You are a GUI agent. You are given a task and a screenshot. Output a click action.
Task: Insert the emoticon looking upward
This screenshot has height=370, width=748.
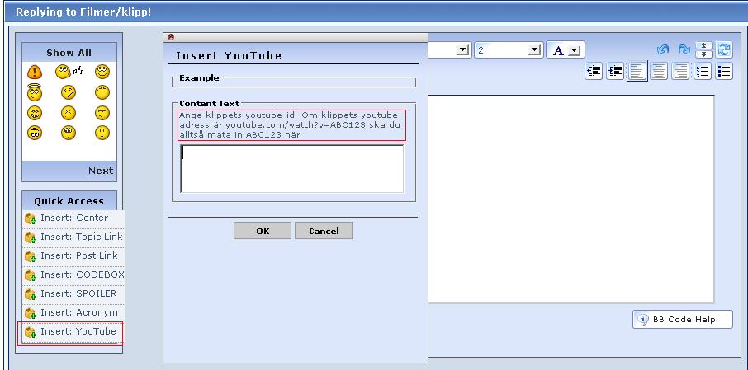pyautogui.click(x=69, y=133)
